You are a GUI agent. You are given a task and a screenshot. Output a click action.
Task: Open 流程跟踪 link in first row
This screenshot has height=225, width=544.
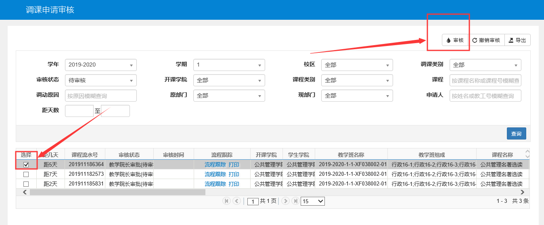click(215, 165)
